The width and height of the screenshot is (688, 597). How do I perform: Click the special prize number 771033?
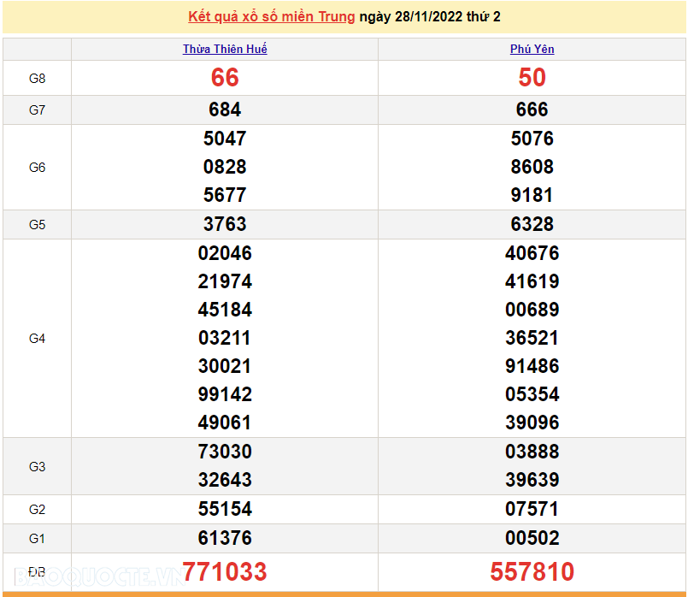click(225, 571)
